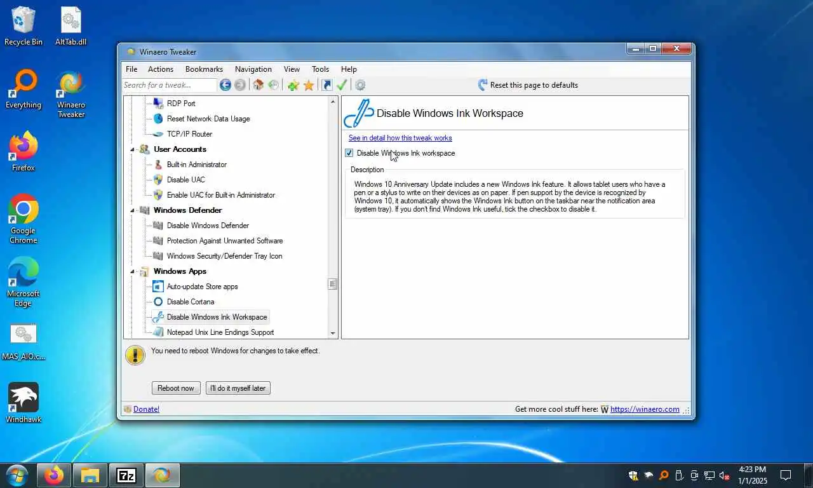The image size is (813, 488).
Task: Focus the Search for a tweak field
Action: (169, 85)
